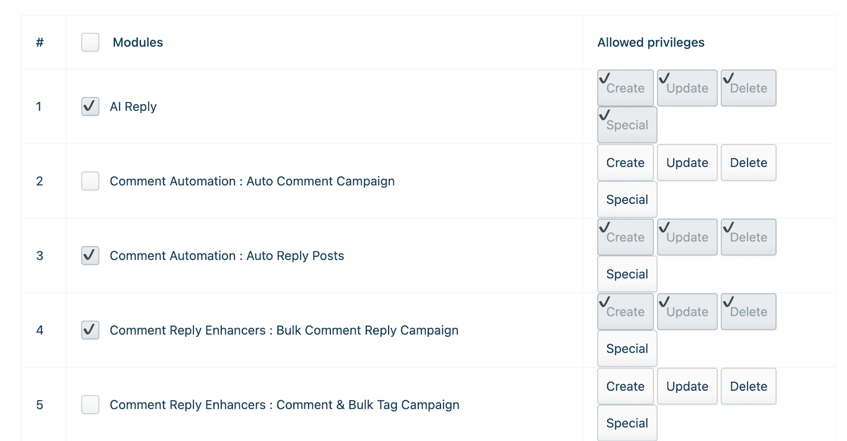Viewport: 847px width, 441px height.
Task: Uncheck Auto Reply Posts module checkbox
Action: (x=90, y=256)
